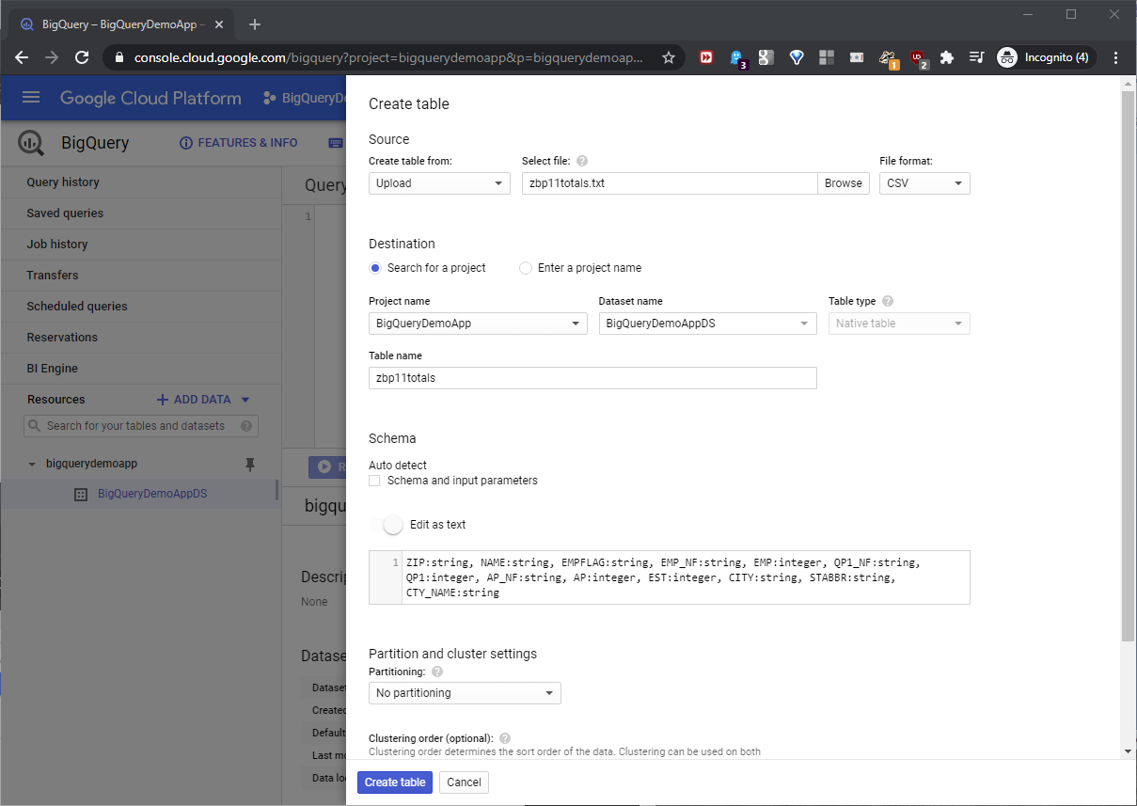Viewport: 1137px width, 806px height.
Task: Enable Schema and input parameters auto detect
Action: pos(374,481)
